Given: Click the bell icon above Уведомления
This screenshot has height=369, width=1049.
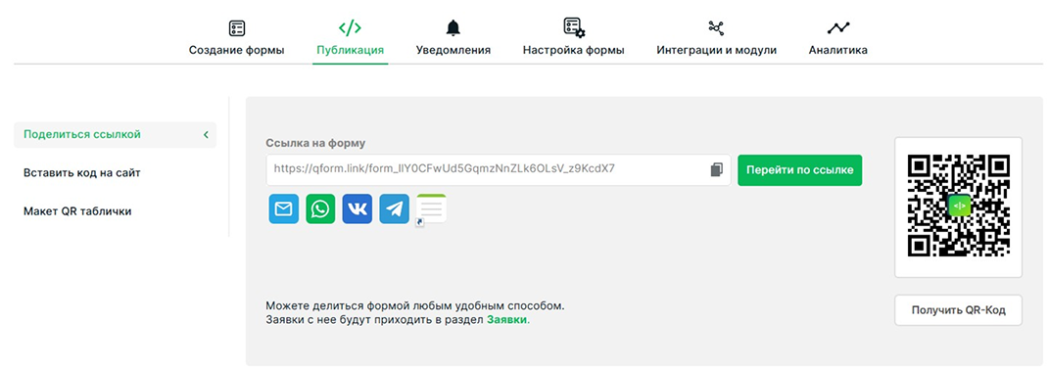Looking at the screenshot, I should pos(453,27).
